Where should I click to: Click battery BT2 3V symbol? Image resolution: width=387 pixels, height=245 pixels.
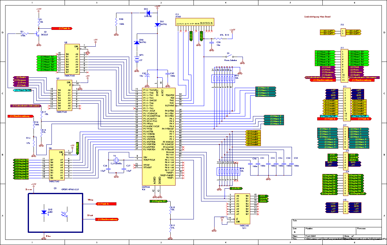pos(137,60)
